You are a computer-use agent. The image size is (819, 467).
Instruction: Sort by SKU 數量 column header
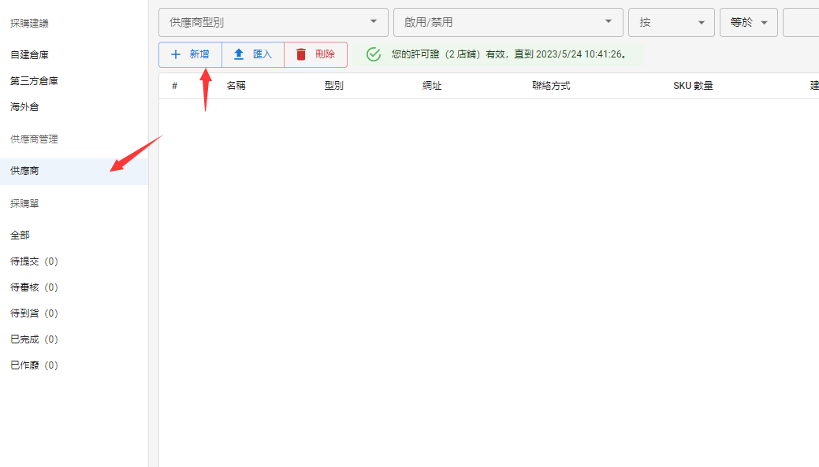pos(693,86)
